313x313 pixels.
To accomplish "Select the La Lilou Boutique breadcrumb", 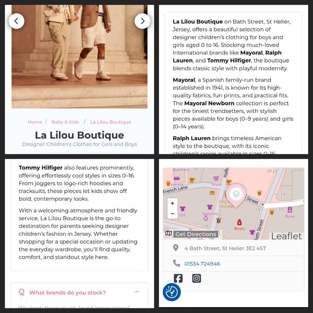I will (111, 122).
